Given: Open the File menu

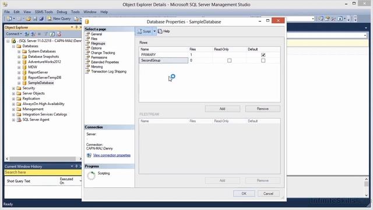Looking at the screenshot, I should (x=7, y=12).
